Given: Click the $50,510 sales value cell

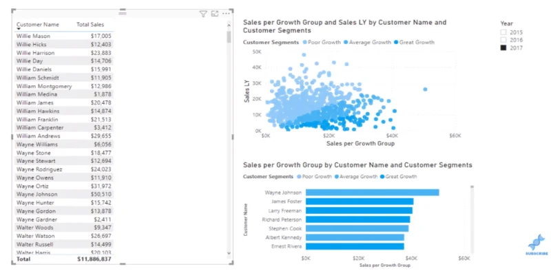Looking at the screenshot, I should 102,195.
